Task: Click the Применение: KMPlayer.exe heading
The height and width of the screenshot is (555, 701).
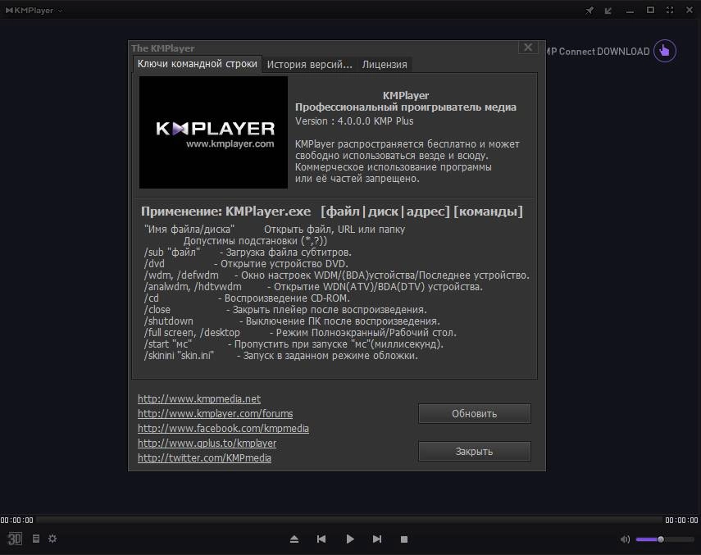Action: [x=332, y=212]
